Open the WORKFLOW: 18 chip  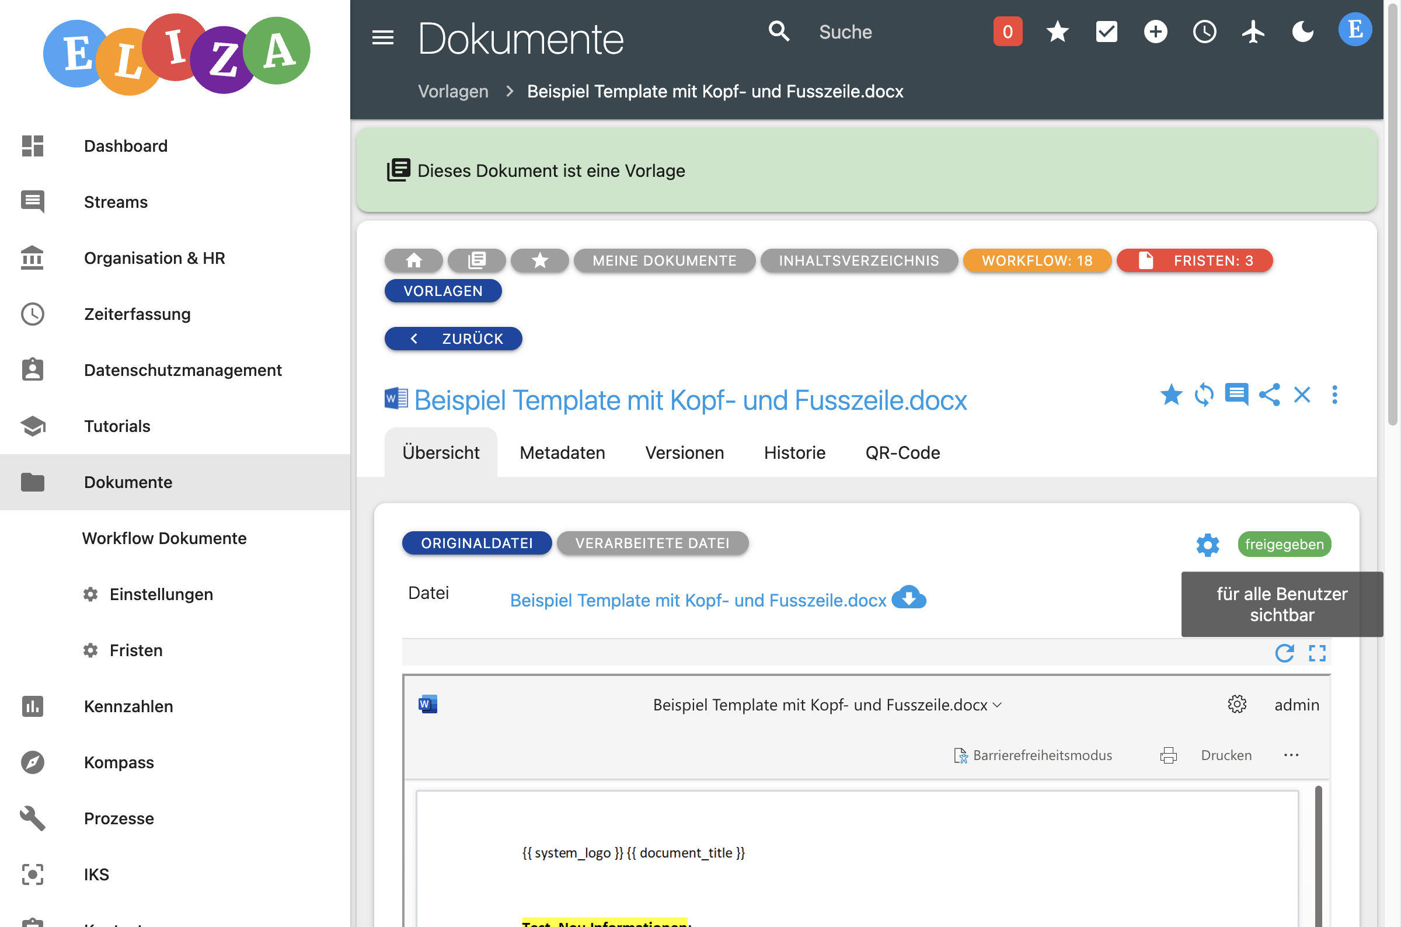coord(1037,261)
